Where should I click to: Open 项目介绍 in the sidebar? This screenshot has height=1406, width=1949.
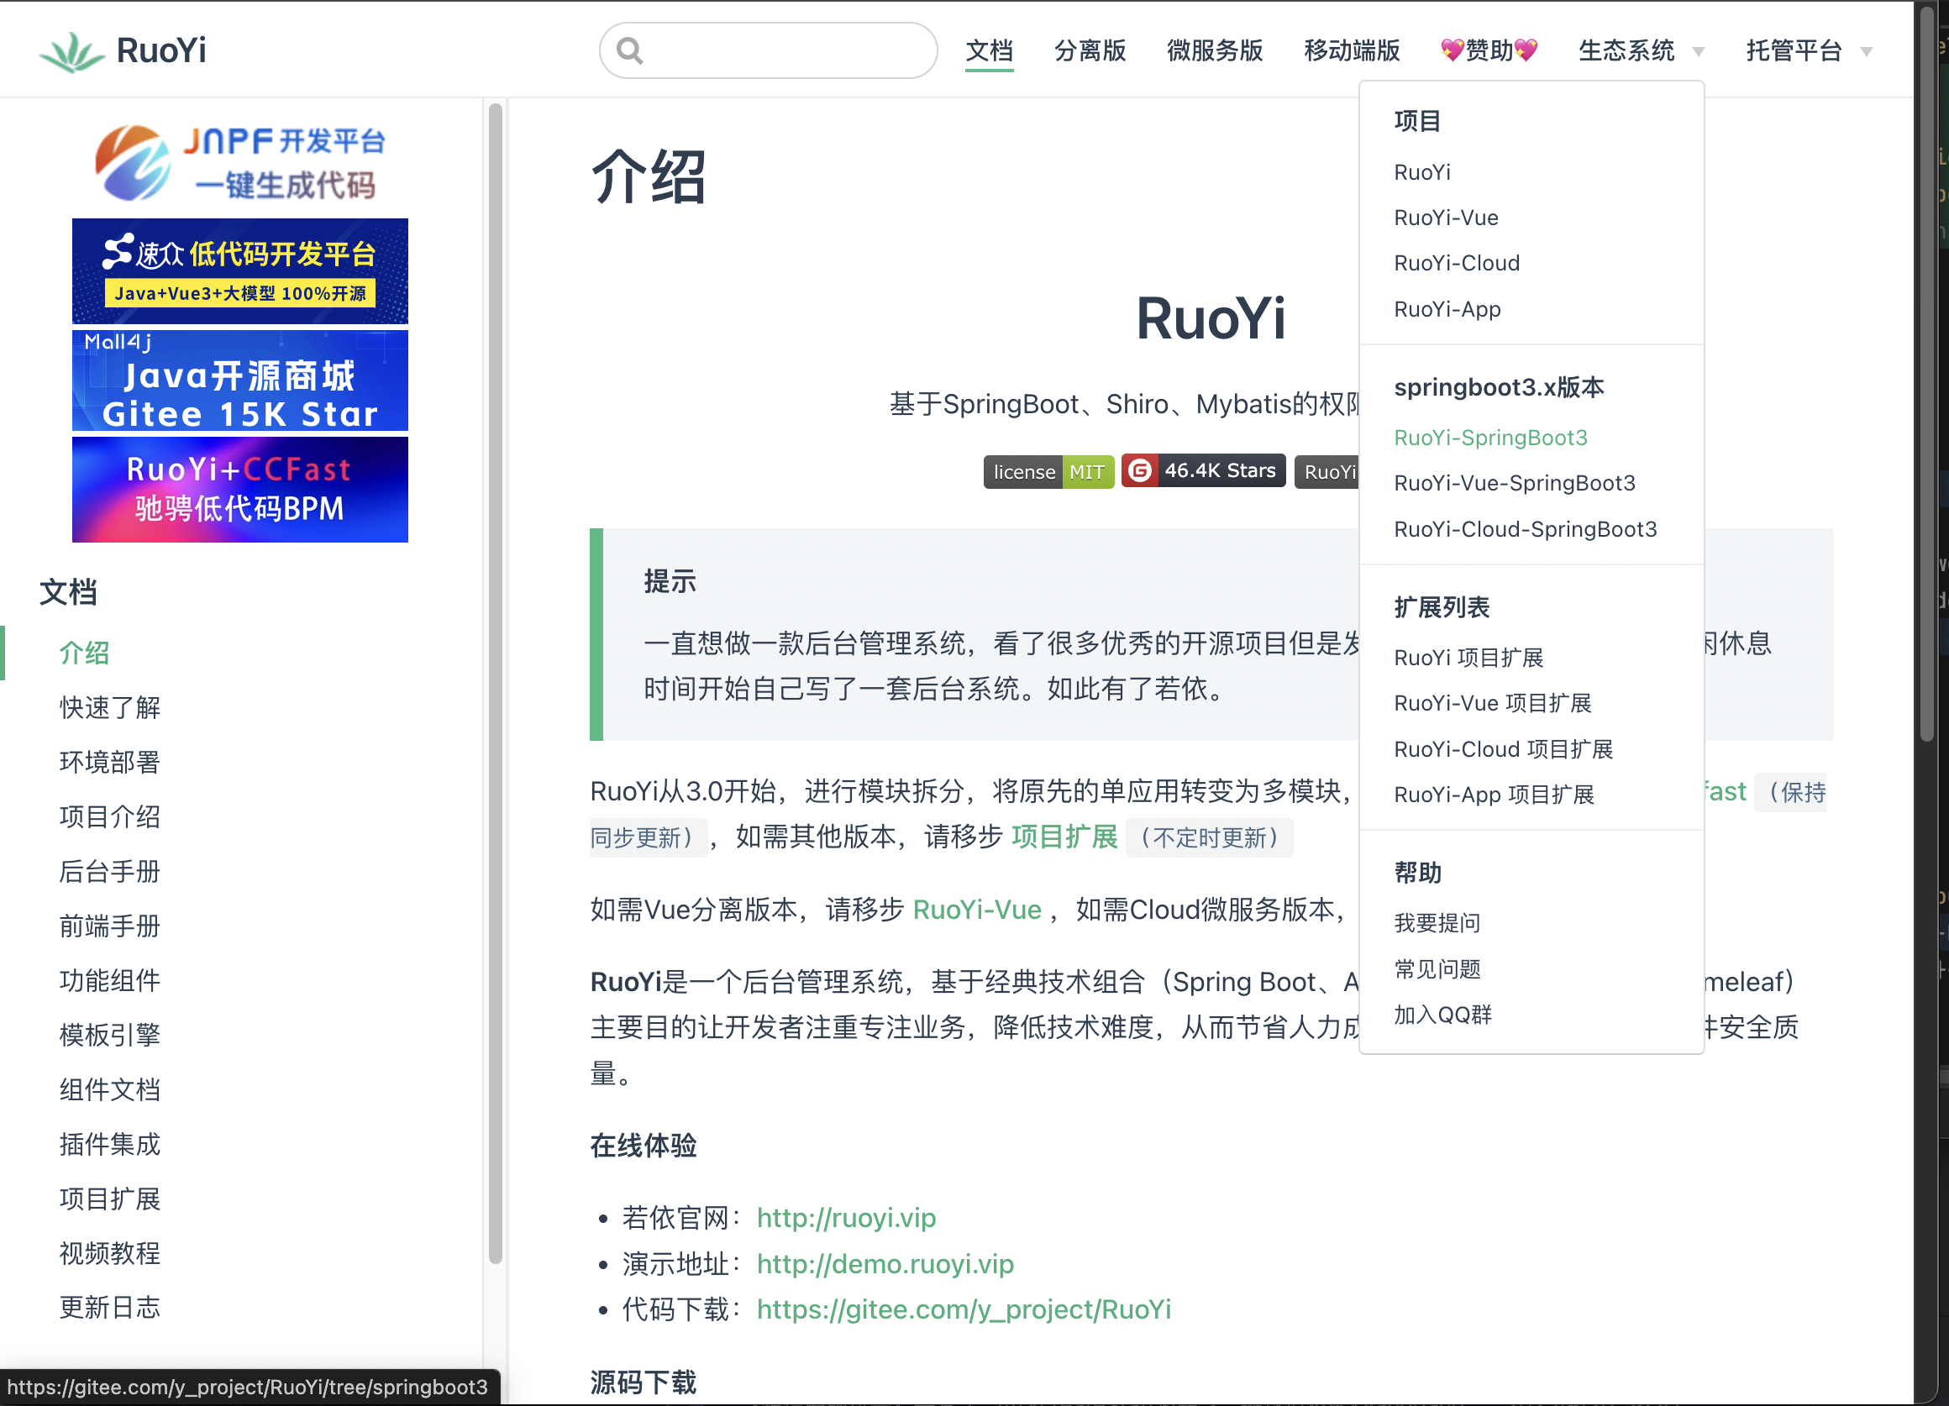110,816
